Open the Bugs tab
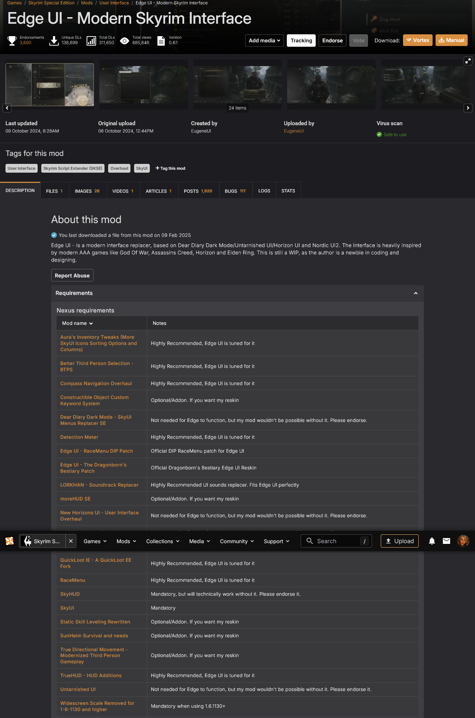475x718 pixels. click(x=235, y=191)
